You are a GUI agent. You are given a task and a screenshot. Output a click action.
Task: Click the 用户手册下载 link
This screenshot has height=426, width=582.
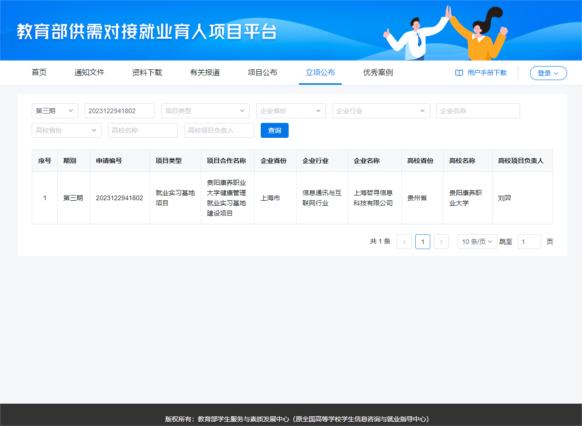[487, 73]
